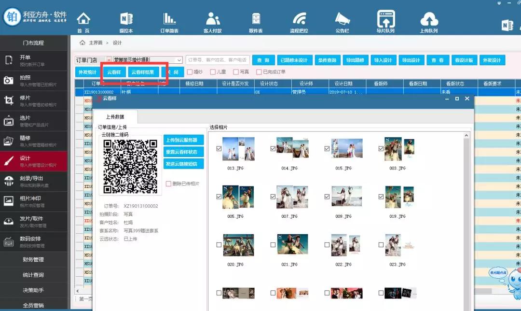Click 导入设计 button
The width and height of the screenshot is (521, 311).
[x=383, y=60]
